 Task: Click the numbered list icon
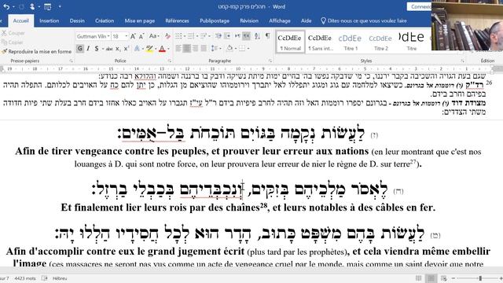190,36
